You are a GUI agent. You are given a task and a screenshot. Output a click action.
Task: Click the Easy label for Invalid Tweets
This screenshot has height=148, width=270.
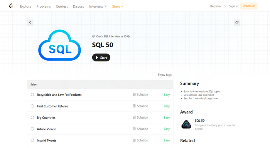167,140
